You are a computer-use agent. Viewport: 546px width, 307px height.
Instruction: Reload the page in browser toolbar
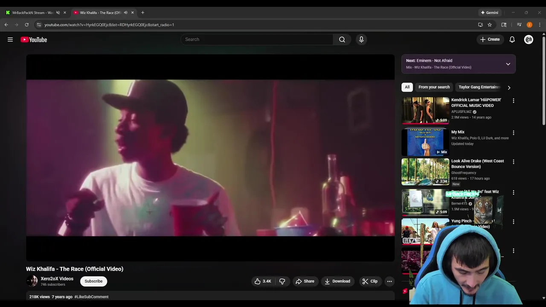tap(26, 25)
